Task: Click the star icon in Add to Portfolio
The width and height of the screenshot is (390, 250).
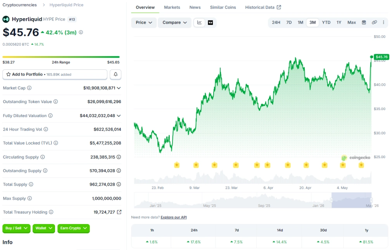Action: click(9, 74)
